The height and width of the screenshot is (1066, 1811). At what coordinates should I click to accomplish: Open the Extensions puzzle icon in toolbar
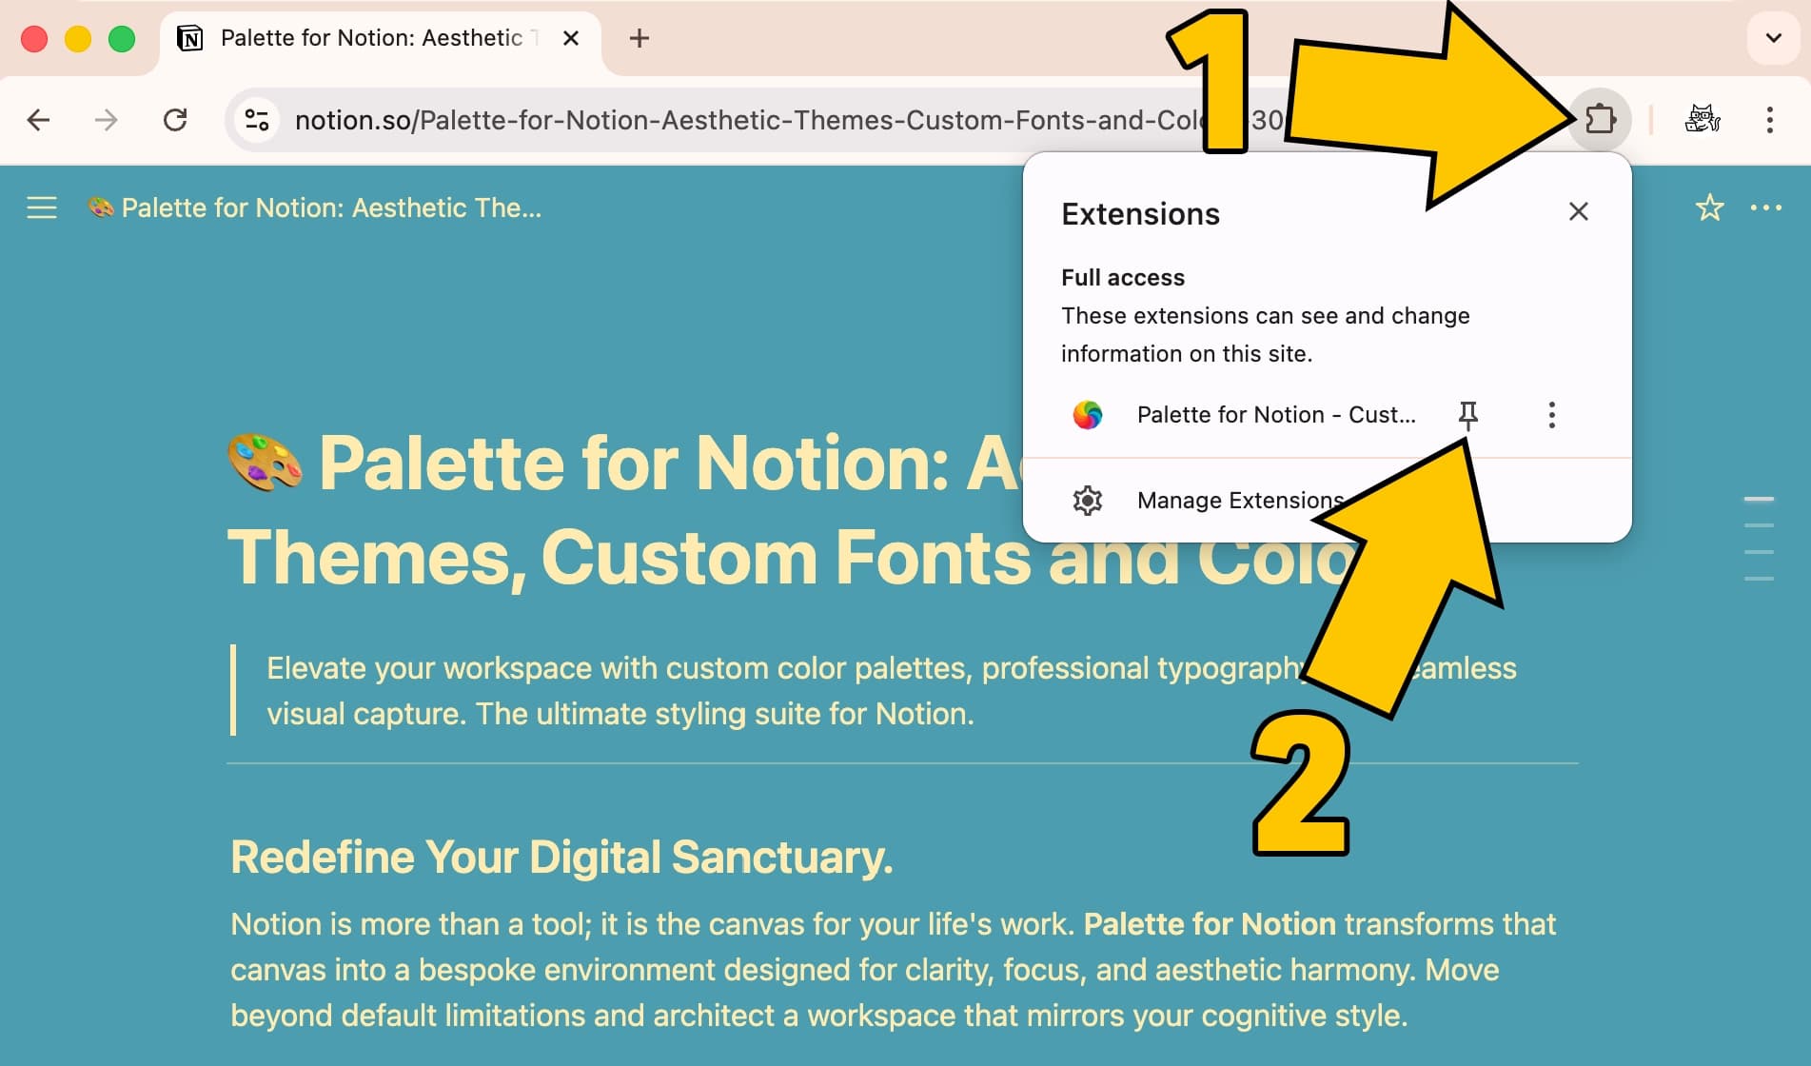pyautogui.click(x=1600, y=120)
